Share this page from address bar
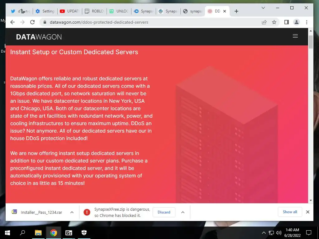 click(x=264, y=22)
